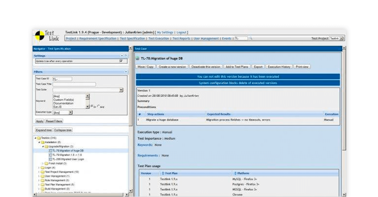
Task: Open the Test Reports menu
Action: pyautogui.click(x=181, y=38)
